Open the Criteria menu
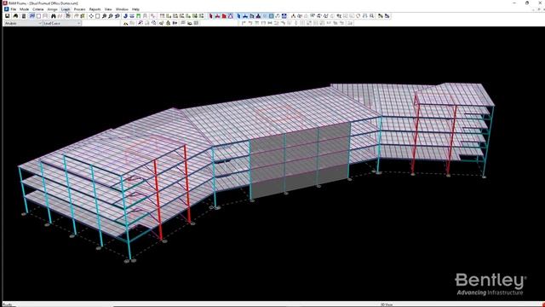The image size is (545, 307). (37, 9)
